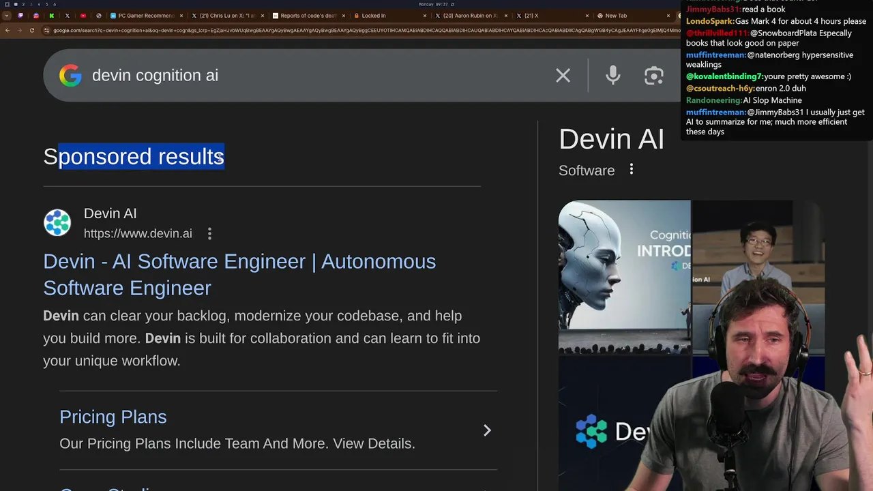Click the Google logo in the search bar
This screenshot has width=873, height=491.
tap(70, 75)
